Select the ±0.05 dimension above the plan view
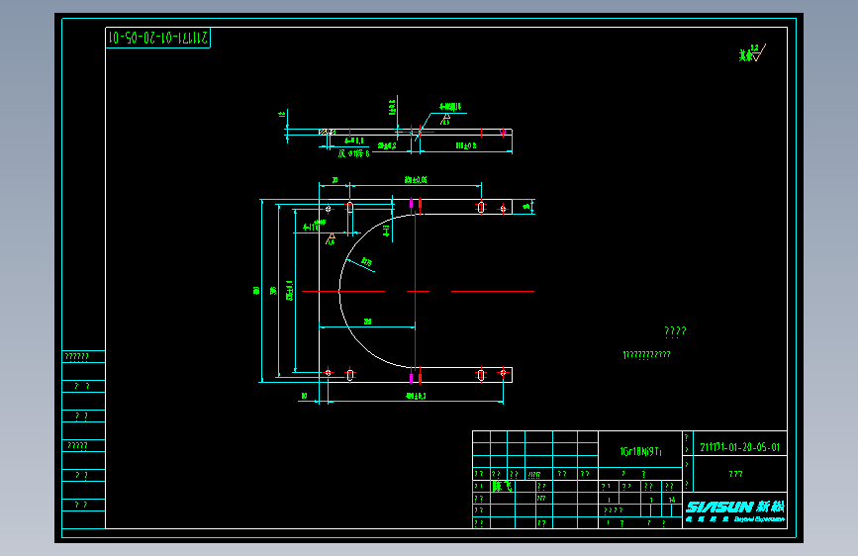The image size is (858, 556). [416, 179]
